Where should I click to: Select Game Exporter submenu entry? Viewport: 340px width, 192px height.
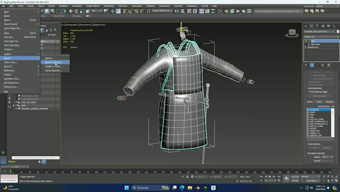[55, 71]
